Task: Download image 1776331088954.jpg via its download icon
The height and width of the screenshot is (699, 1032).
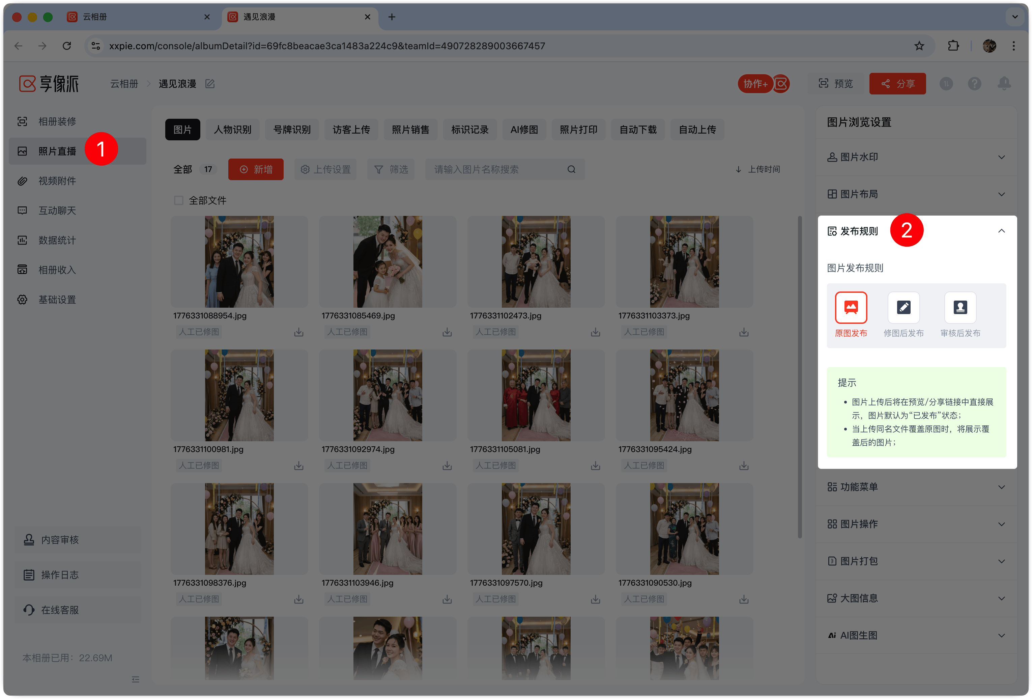Action: [299, 332]
